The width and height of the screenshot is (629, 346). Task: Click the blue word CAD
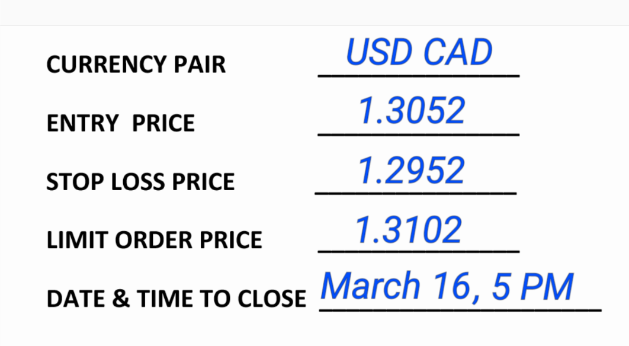[457, 52]
